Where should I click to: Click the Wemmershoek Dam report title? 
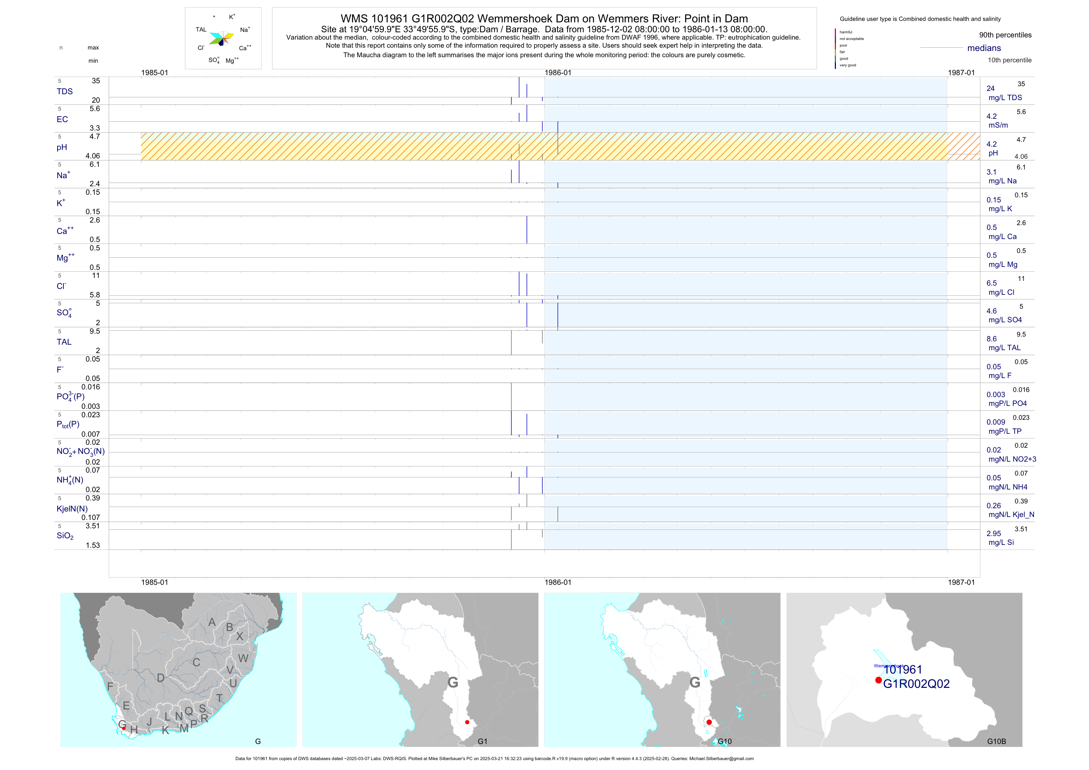click(544, 18)
